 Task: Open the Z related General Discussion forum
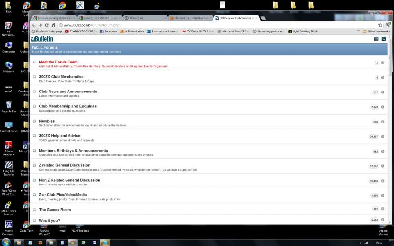pos(65,165)
